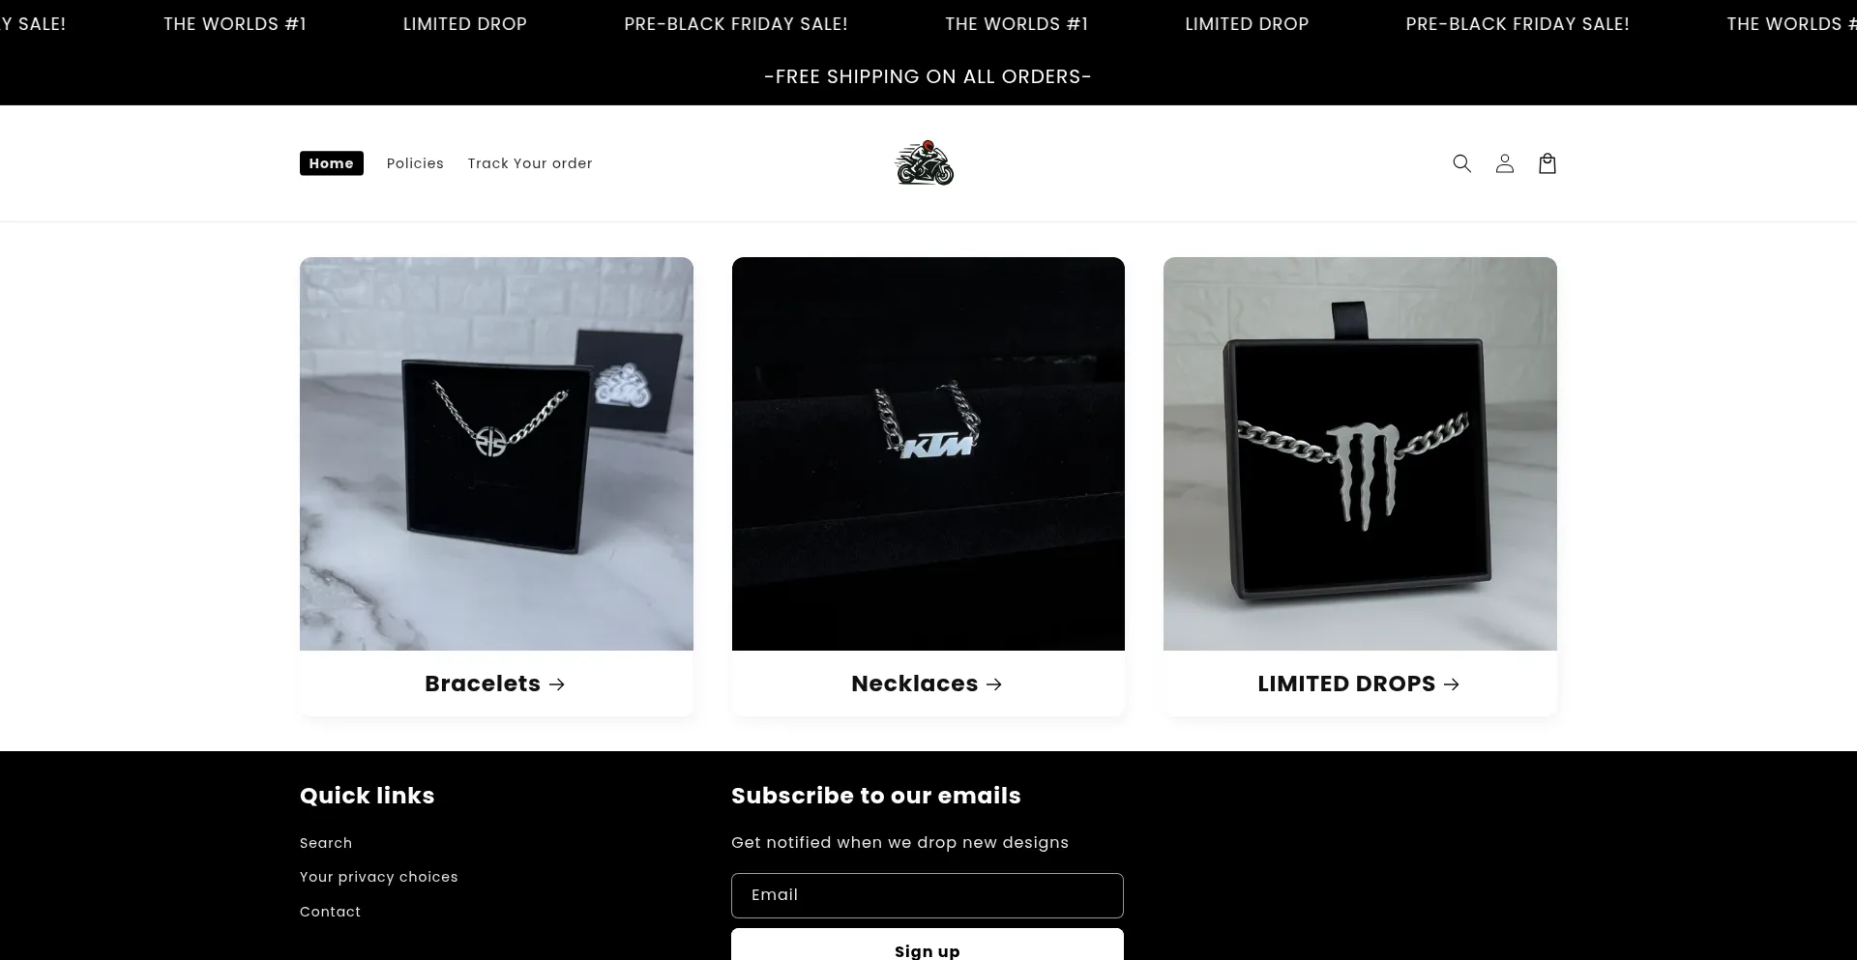Open the account login icon

pyautogui.click(x=1504, y=163)
